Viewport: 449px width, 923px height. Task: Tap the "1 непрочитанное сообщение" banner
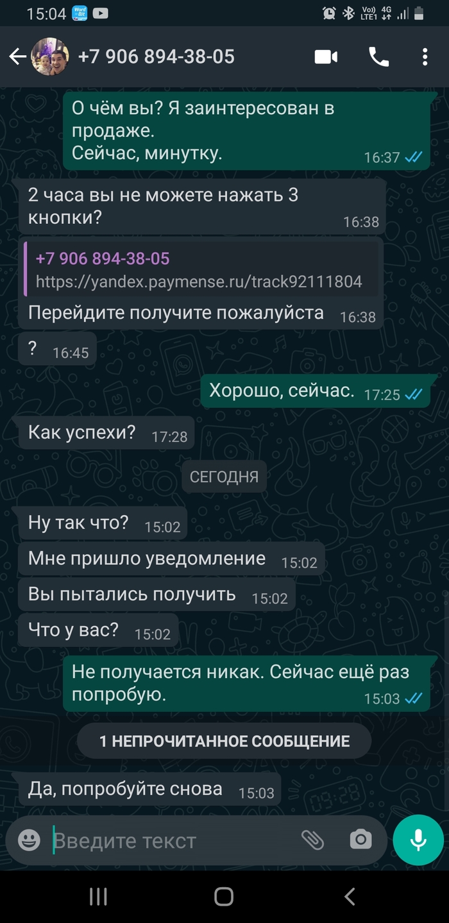coord(224,741)
